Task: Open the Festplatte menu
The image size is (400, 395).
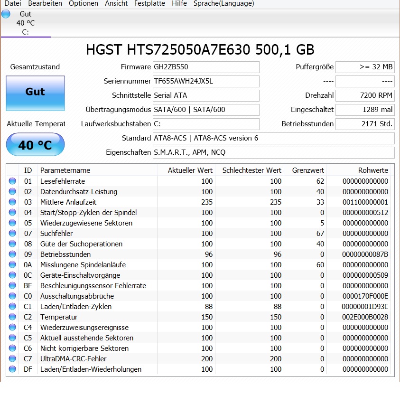Action: (x=150, y=3)
